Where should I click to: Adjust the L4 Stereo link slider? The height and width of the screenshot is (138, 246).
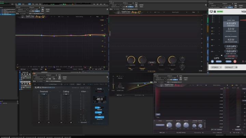(99, 117)
